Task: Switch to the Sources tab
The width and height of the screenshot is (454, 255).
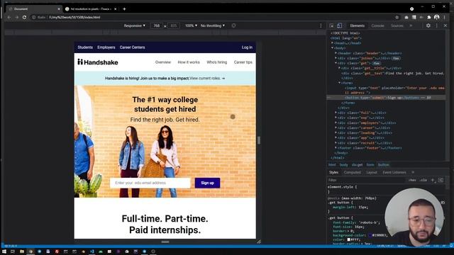Action: pyautogui.click(x=397, y=25)
